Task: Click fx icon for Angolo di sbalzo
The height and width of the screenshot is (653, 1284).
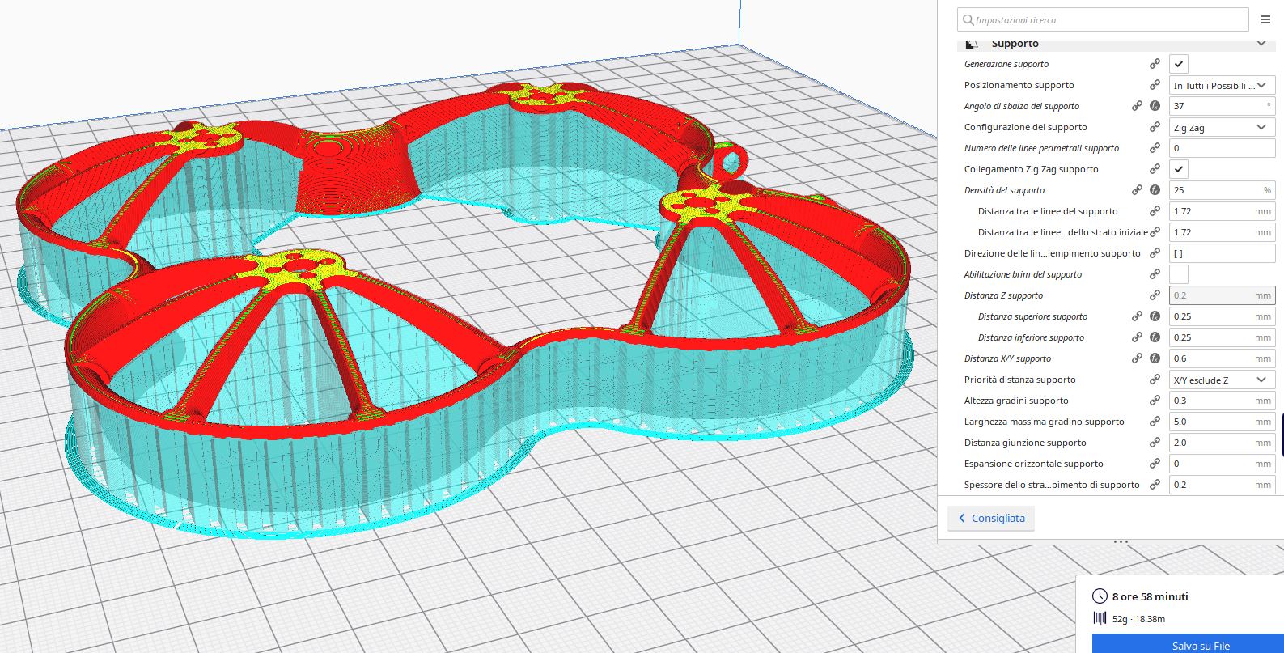Action: (x=1155, y=106)
